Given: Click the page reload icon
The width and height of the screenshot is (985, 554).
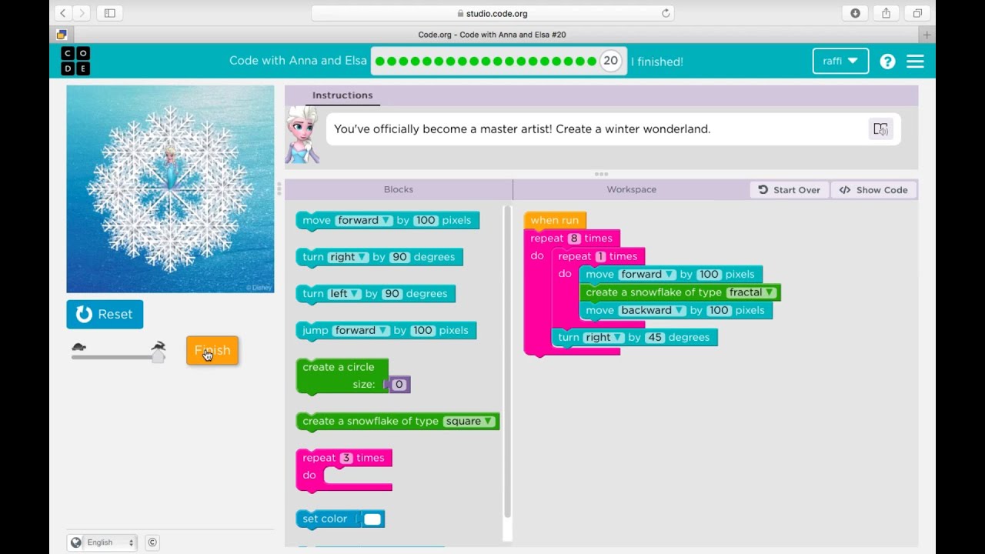Looking at the screenshot, I should click(666, 13).
